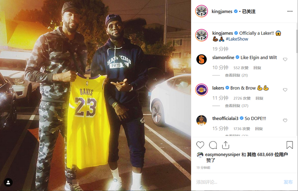This screenshot has height=191, width=298.
Task: Share post via the upload arrow icon
Action: (226, 145)
